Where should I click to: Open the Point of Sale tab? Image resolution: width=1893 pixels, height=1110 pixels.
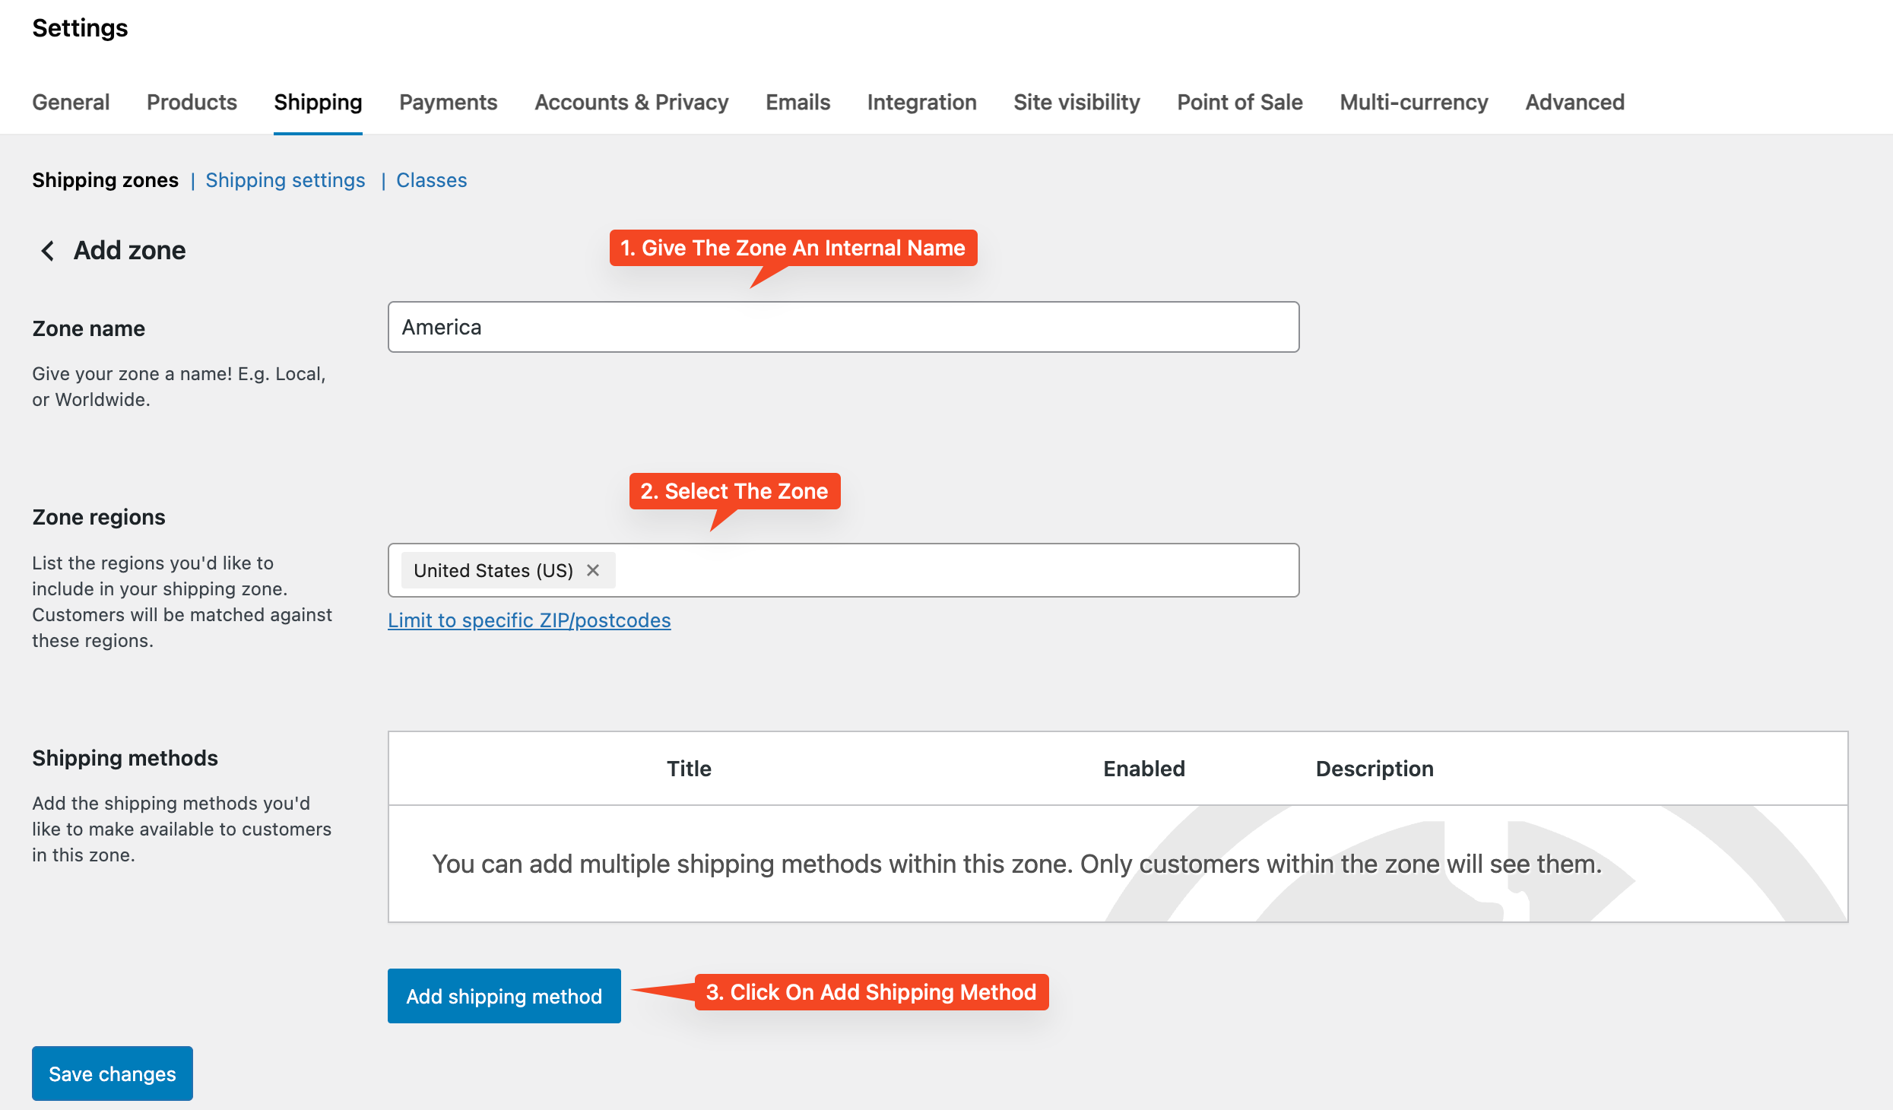(x=1239, y=102)
